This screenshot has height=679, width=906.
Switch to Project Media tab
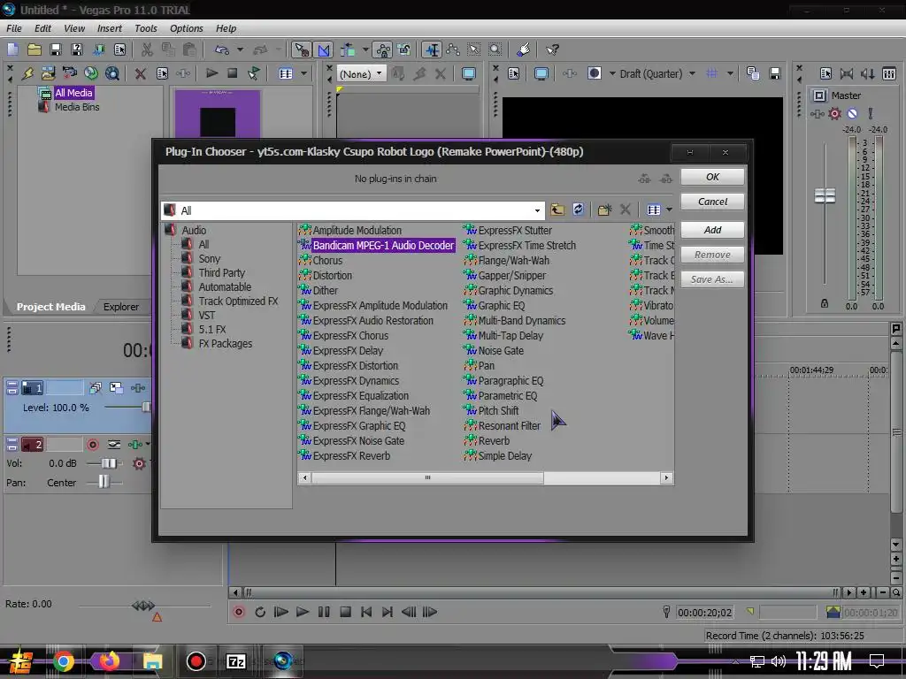(50, 307)
